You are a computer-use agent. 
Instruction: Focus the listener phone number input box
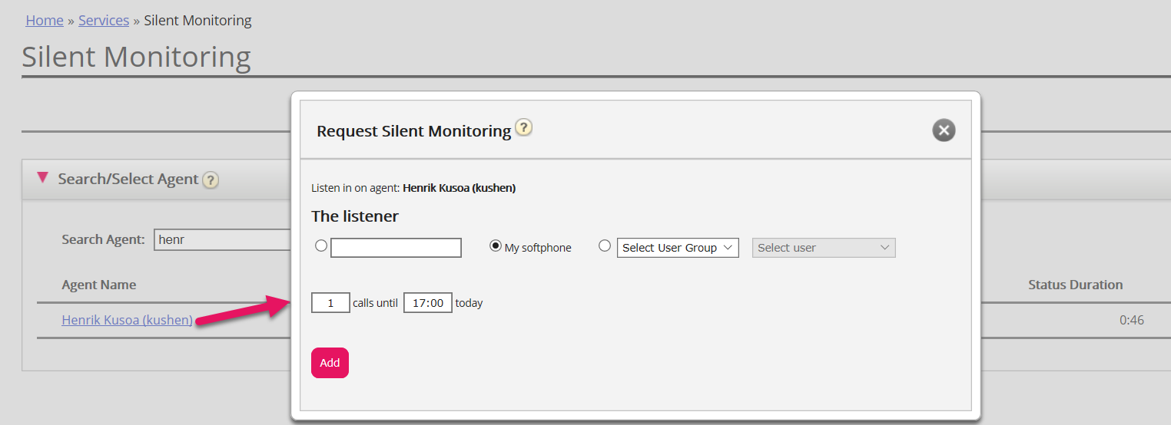396,248
